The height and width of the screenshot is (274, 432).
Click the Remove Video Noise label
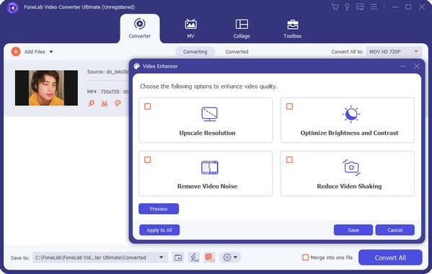tap(207, 187)
